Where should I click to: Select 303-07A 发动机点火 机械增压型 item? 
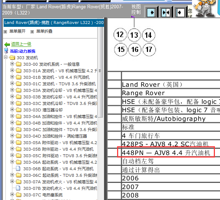point(60,182)
